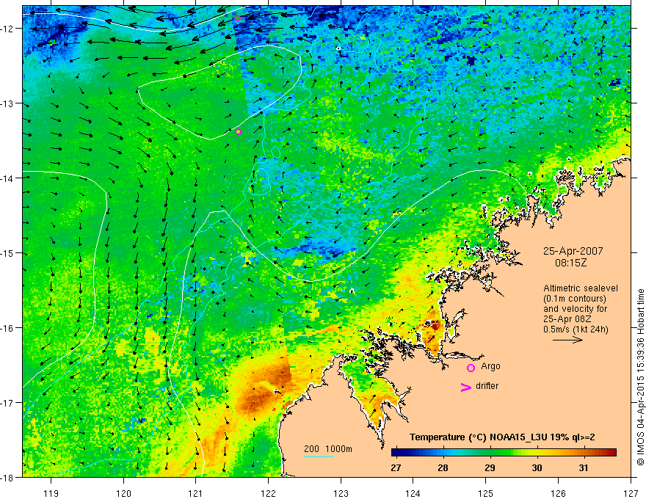Click the longitude axis label '126'

[558, 493]
